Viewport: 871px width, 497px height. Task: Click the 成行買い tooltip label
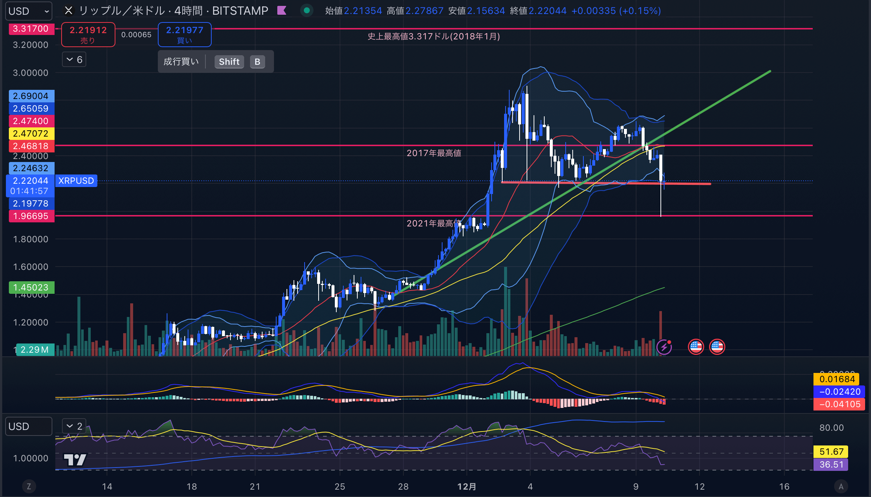181,61
